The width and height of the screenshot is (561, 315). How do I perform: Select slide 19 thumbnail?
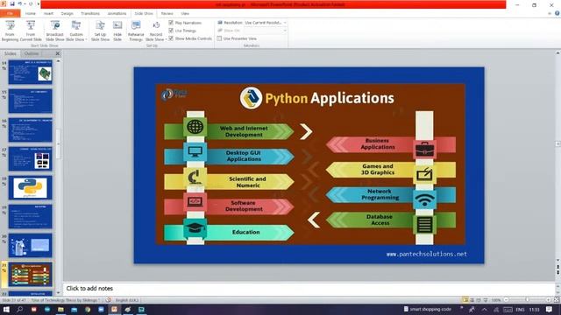pyautogui.click(x=30, y=216)
